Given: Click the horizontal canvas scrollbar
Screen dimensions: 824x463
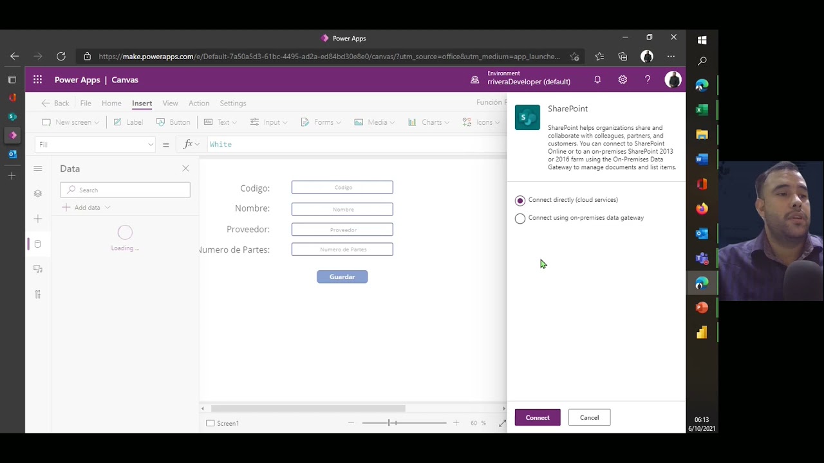Looking at the screenshot, I should tap(308, 408).
